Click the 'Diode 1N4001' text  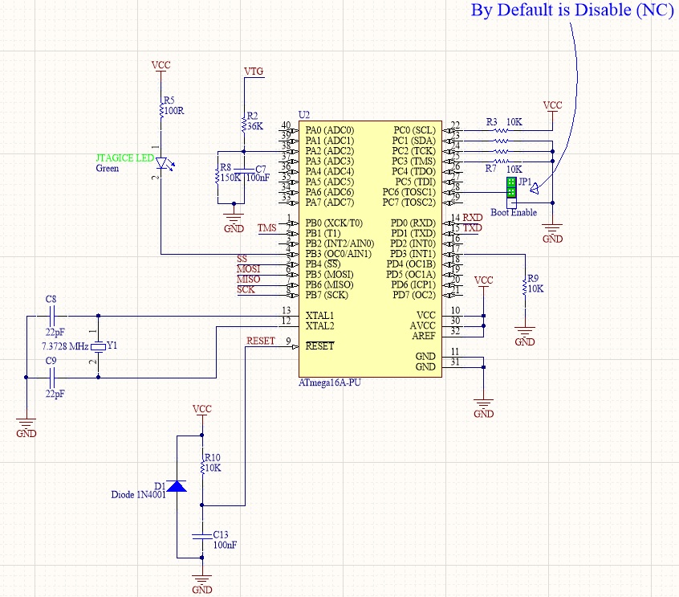(x=138, y=495)
